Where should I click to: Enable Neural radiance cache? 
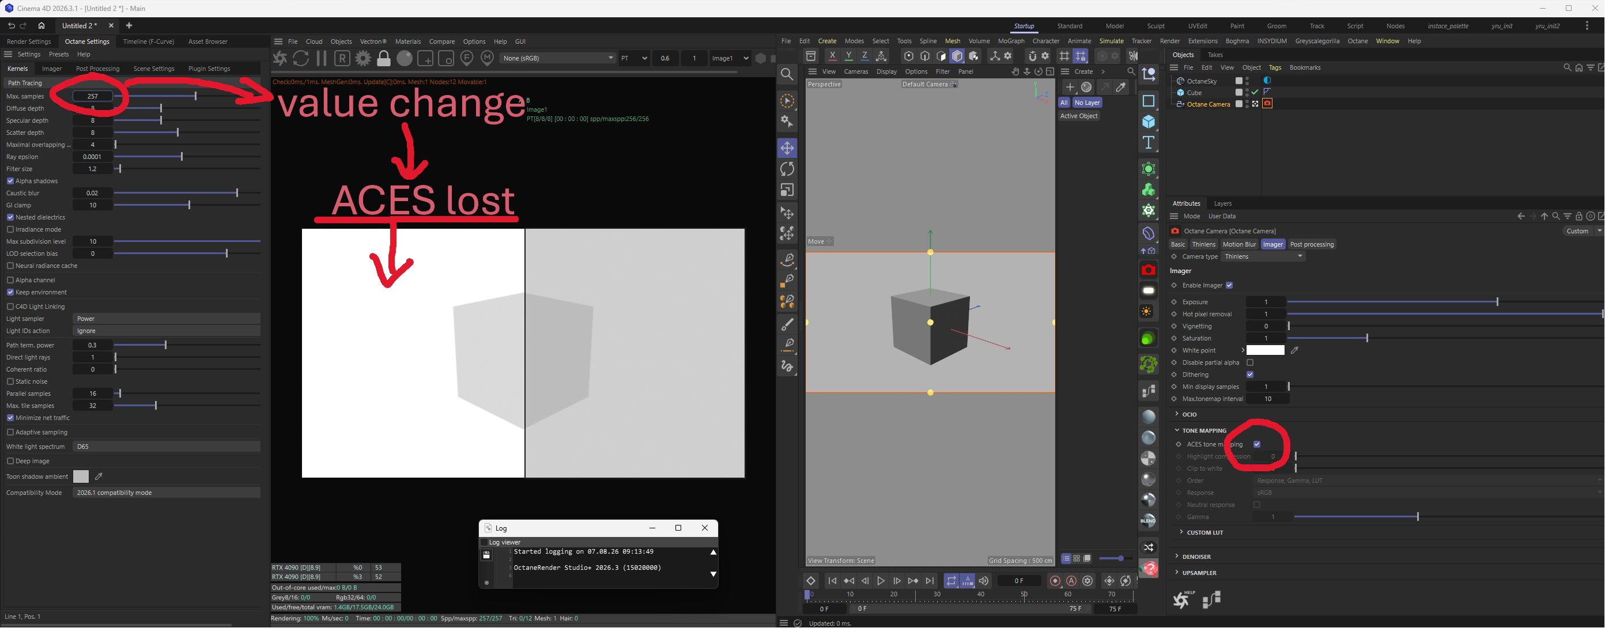pos(10,266)
